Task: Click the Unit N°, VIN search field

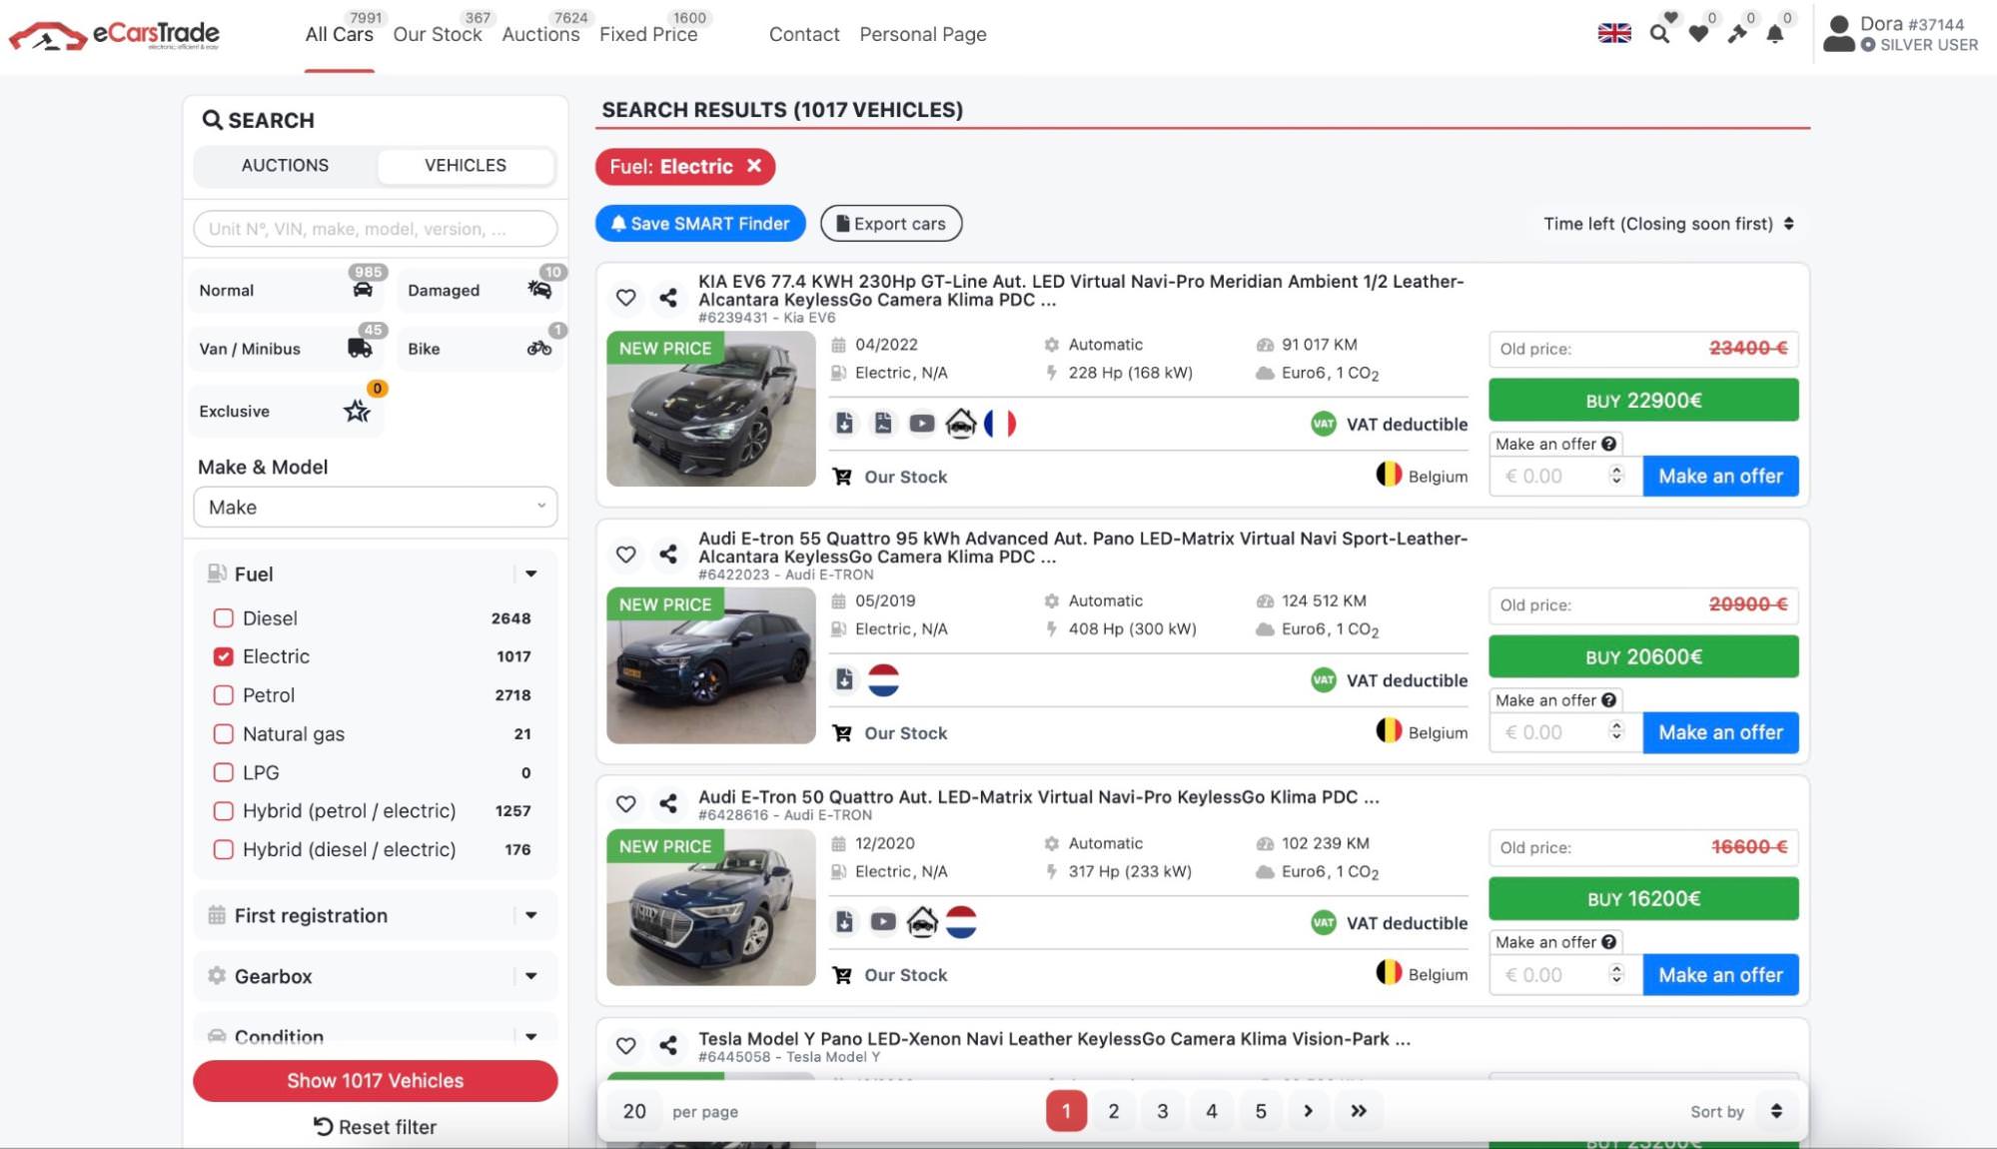Action: (x=375, y=229)
